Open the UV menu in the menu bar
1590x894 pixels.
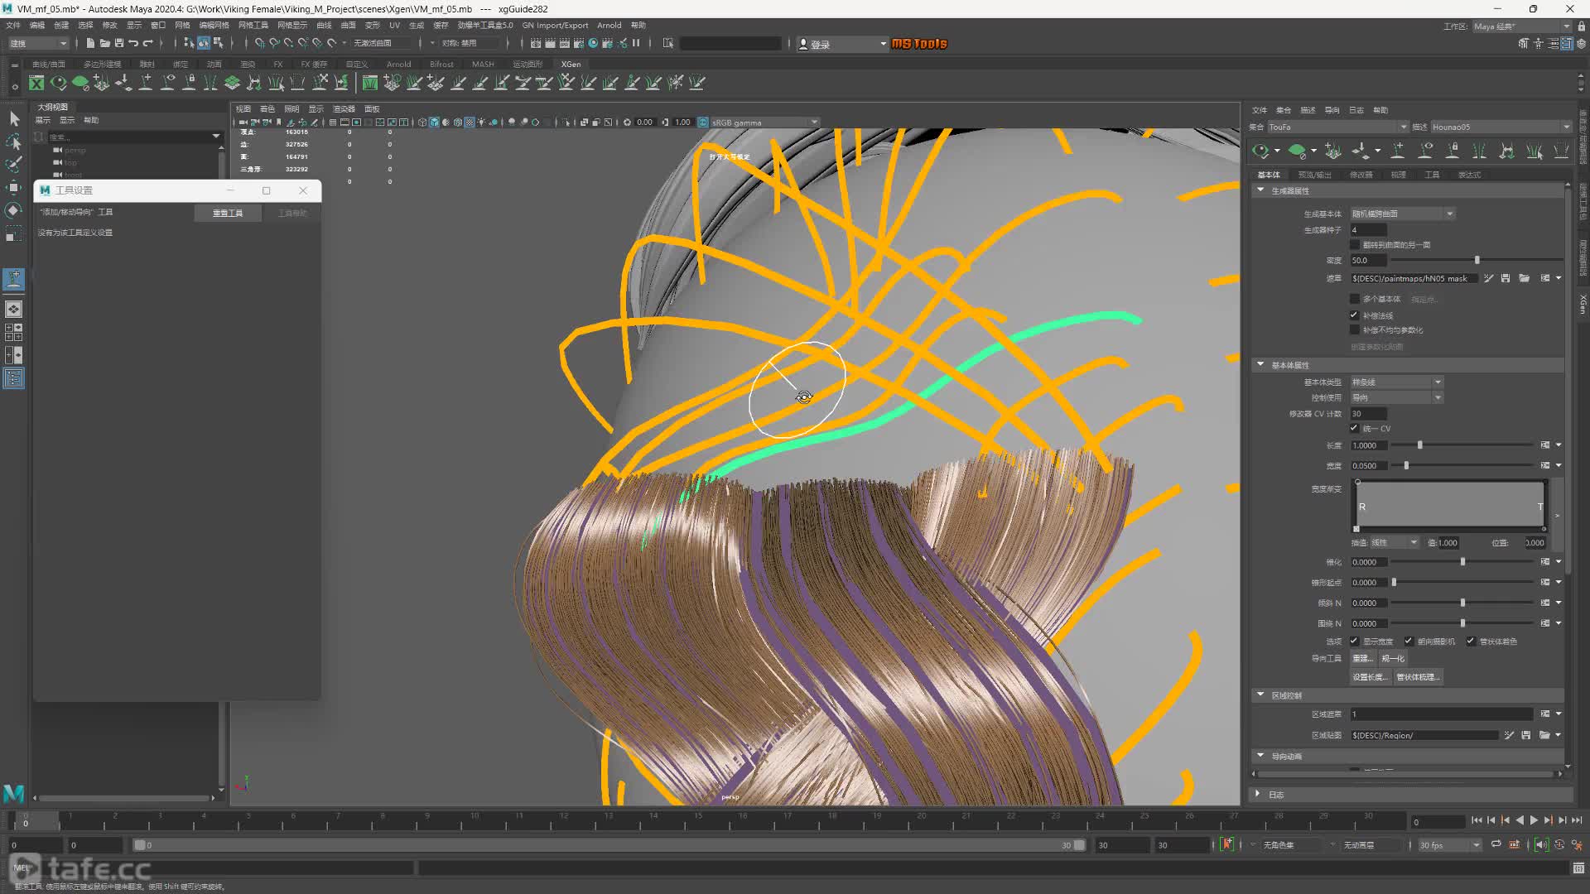(x=394, y=25)
